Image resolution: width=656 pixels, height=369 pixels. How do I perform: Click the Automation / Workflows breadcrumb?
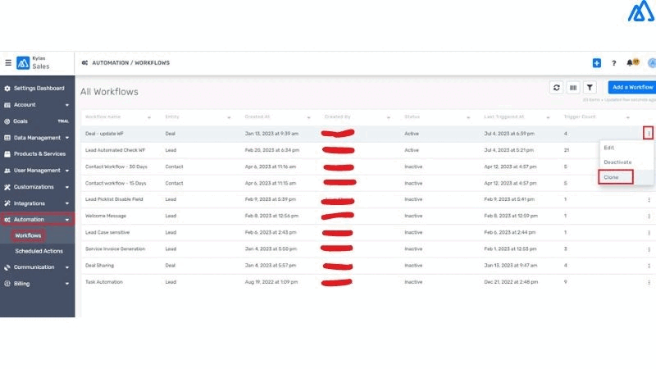(x=131, y=63)
